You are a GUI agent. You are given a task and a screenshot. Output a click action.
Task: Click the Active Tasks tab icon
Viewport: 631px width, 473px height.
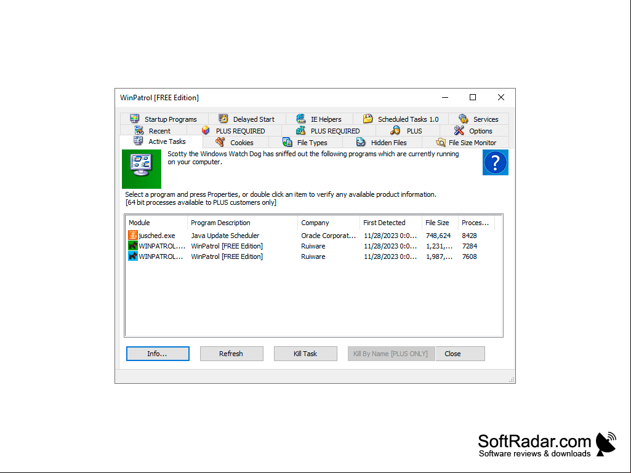click(138, 141)
